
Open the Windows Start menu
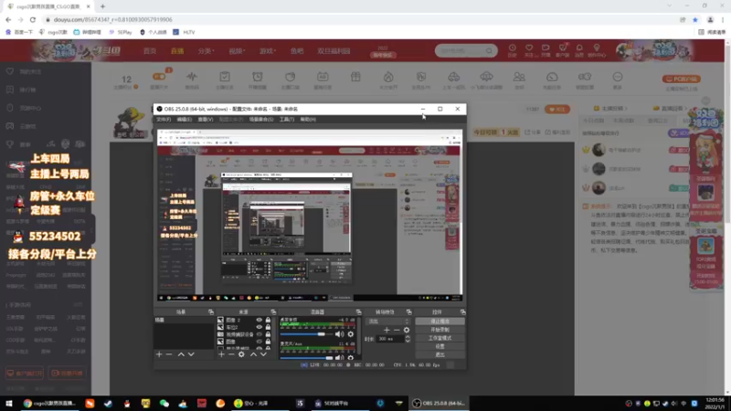coord(9,404)
